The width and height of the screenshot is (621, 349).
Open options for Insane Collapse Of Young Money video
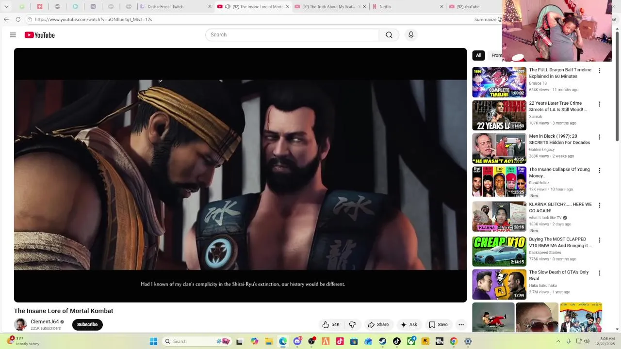(600, 170)
